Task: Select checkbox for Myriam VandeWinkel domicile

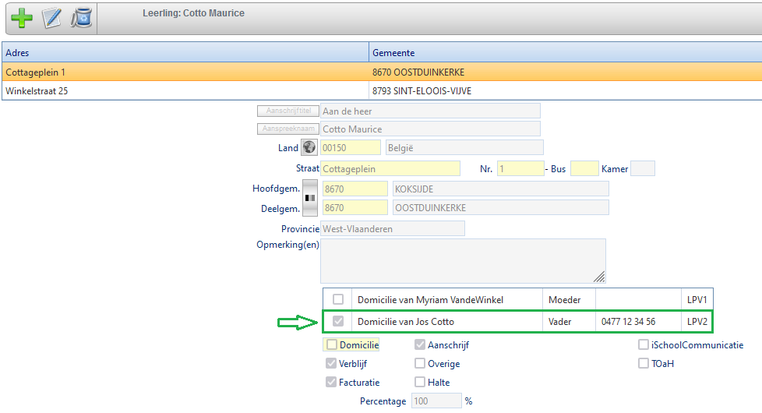Action: [x=337, y=299]
